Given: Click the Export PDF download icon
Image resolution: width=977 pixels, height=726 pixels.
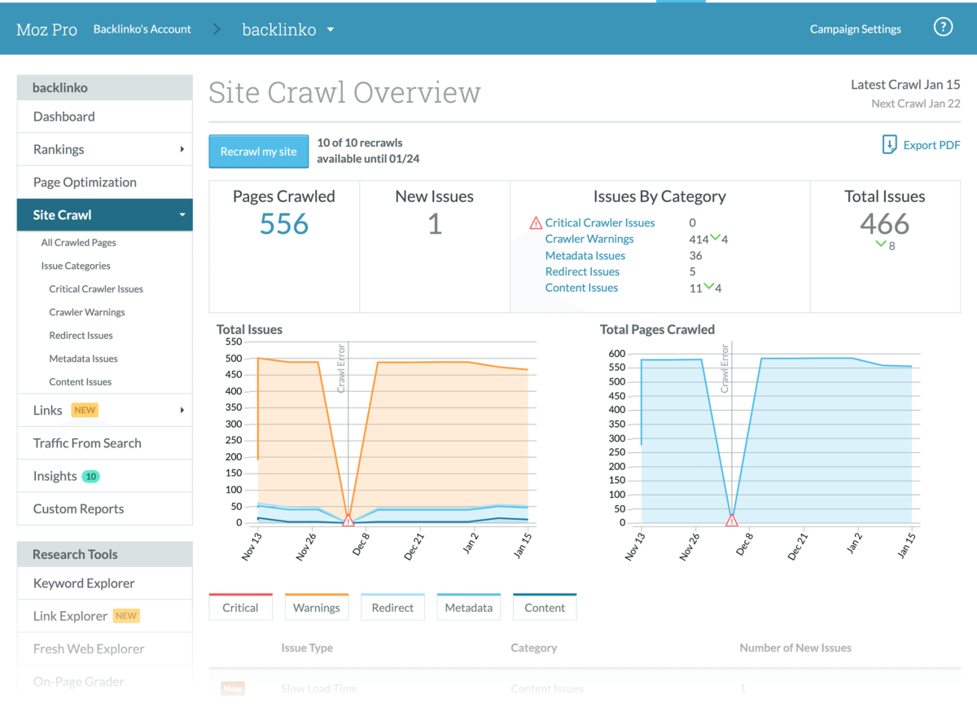Looking at the screenshot, I should [x=890, y=145].
